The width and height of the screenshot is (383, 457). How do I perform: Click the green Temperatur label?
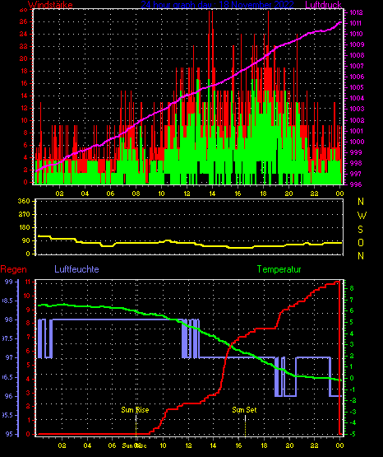279,269
